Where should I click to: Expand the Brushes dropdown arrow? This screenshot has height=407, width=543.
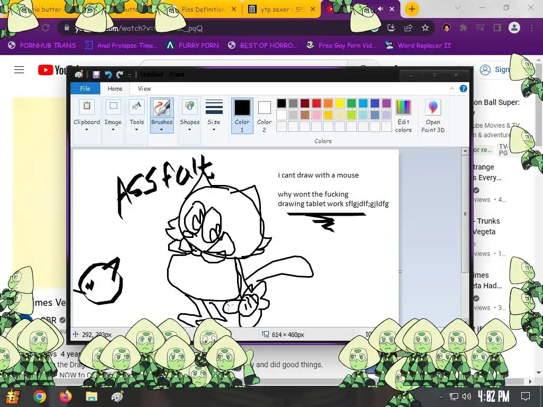tap(161, 130)
